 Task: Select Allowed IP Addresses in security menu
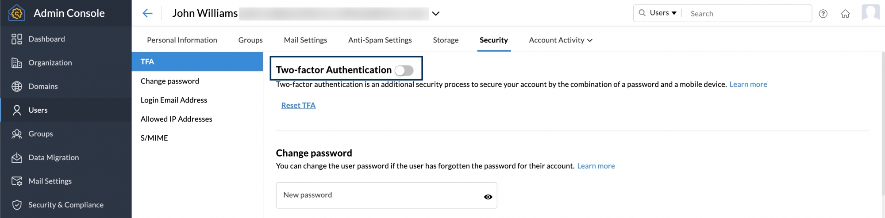176,119
